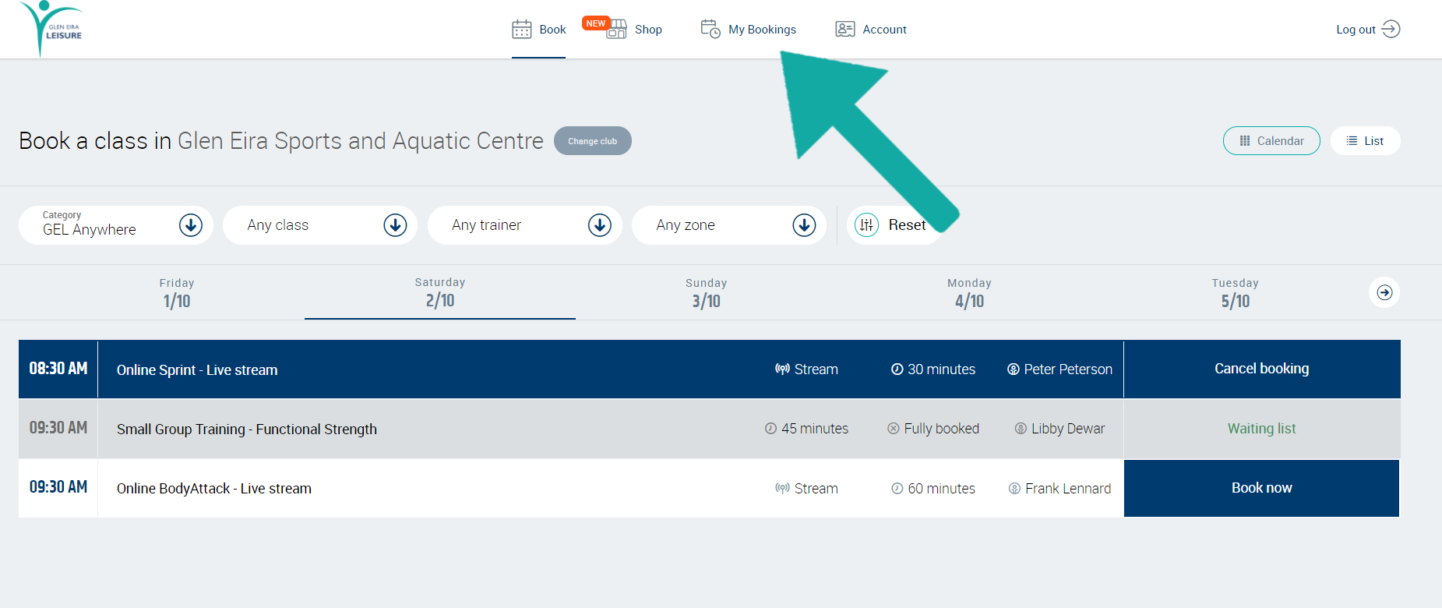Switch to List view
The image size is (1442, 608).
[1365, 141]
